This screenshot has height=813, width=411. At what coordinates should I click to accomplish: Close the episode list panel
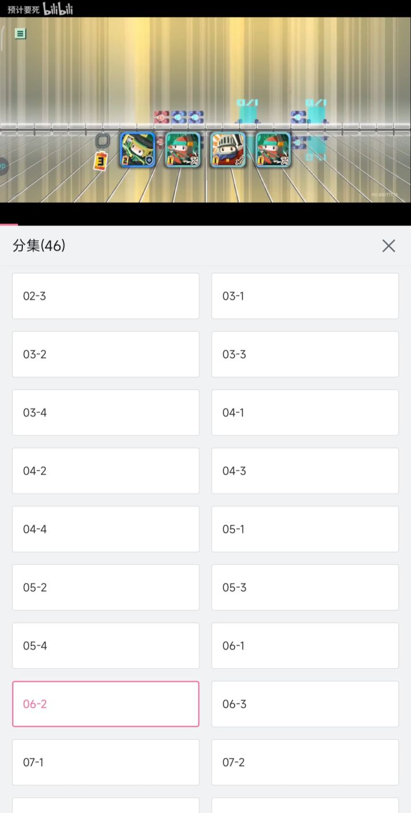click(388, 246)
